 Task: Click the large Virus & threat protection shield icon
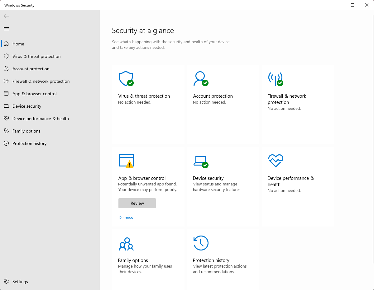126,79
